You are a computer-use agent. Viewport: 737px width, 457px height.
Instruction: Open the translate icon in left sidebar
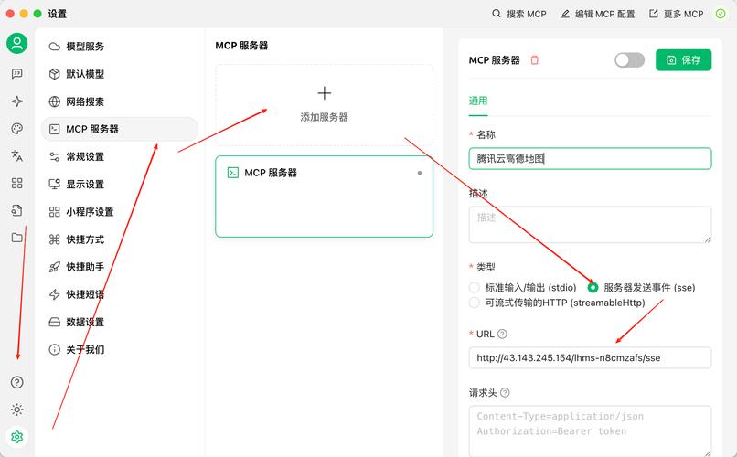click(x=16, y=156)
